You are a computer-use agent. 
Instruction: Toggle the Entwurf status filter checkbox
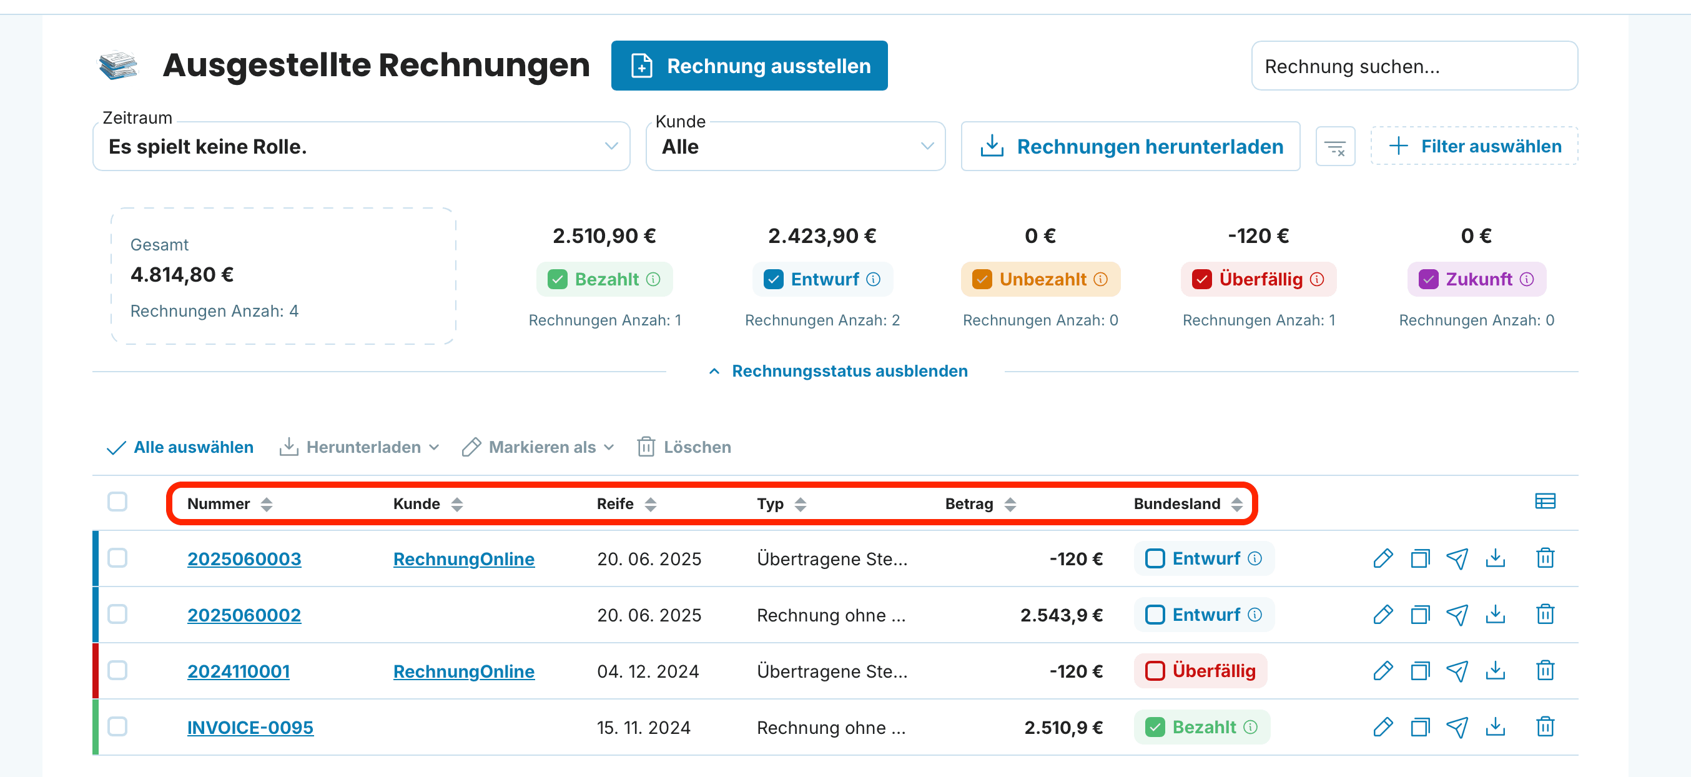(773, 279)
